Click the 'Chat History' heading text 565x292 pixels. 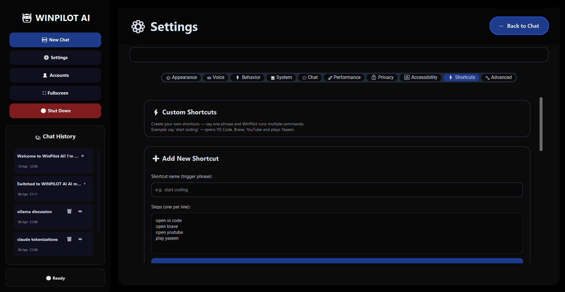coord(59,137)
